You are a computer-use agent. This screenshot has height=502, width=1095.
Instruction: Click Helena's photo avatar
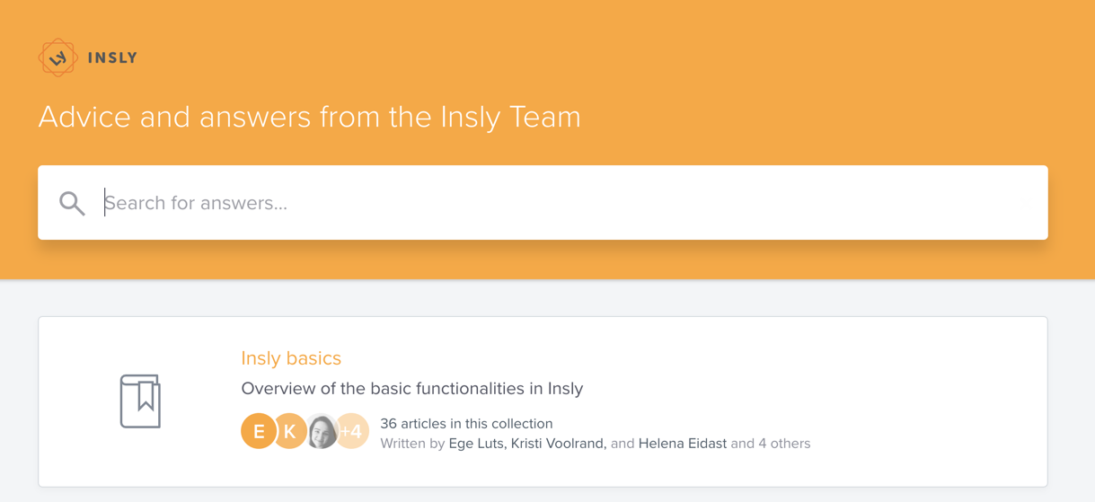point(322,432)
